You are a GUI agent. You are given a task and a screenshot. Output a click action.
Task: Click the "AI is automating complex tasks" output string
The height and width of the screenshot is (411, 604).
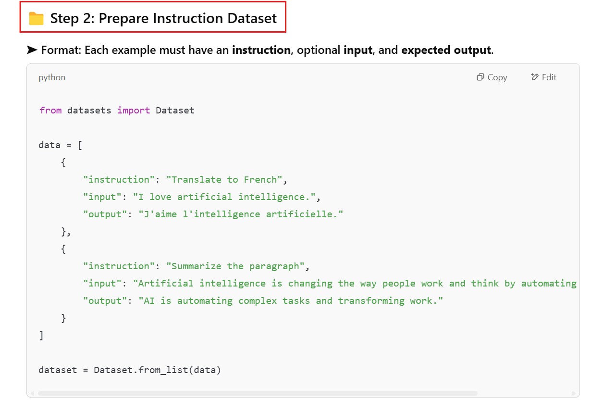290,301
